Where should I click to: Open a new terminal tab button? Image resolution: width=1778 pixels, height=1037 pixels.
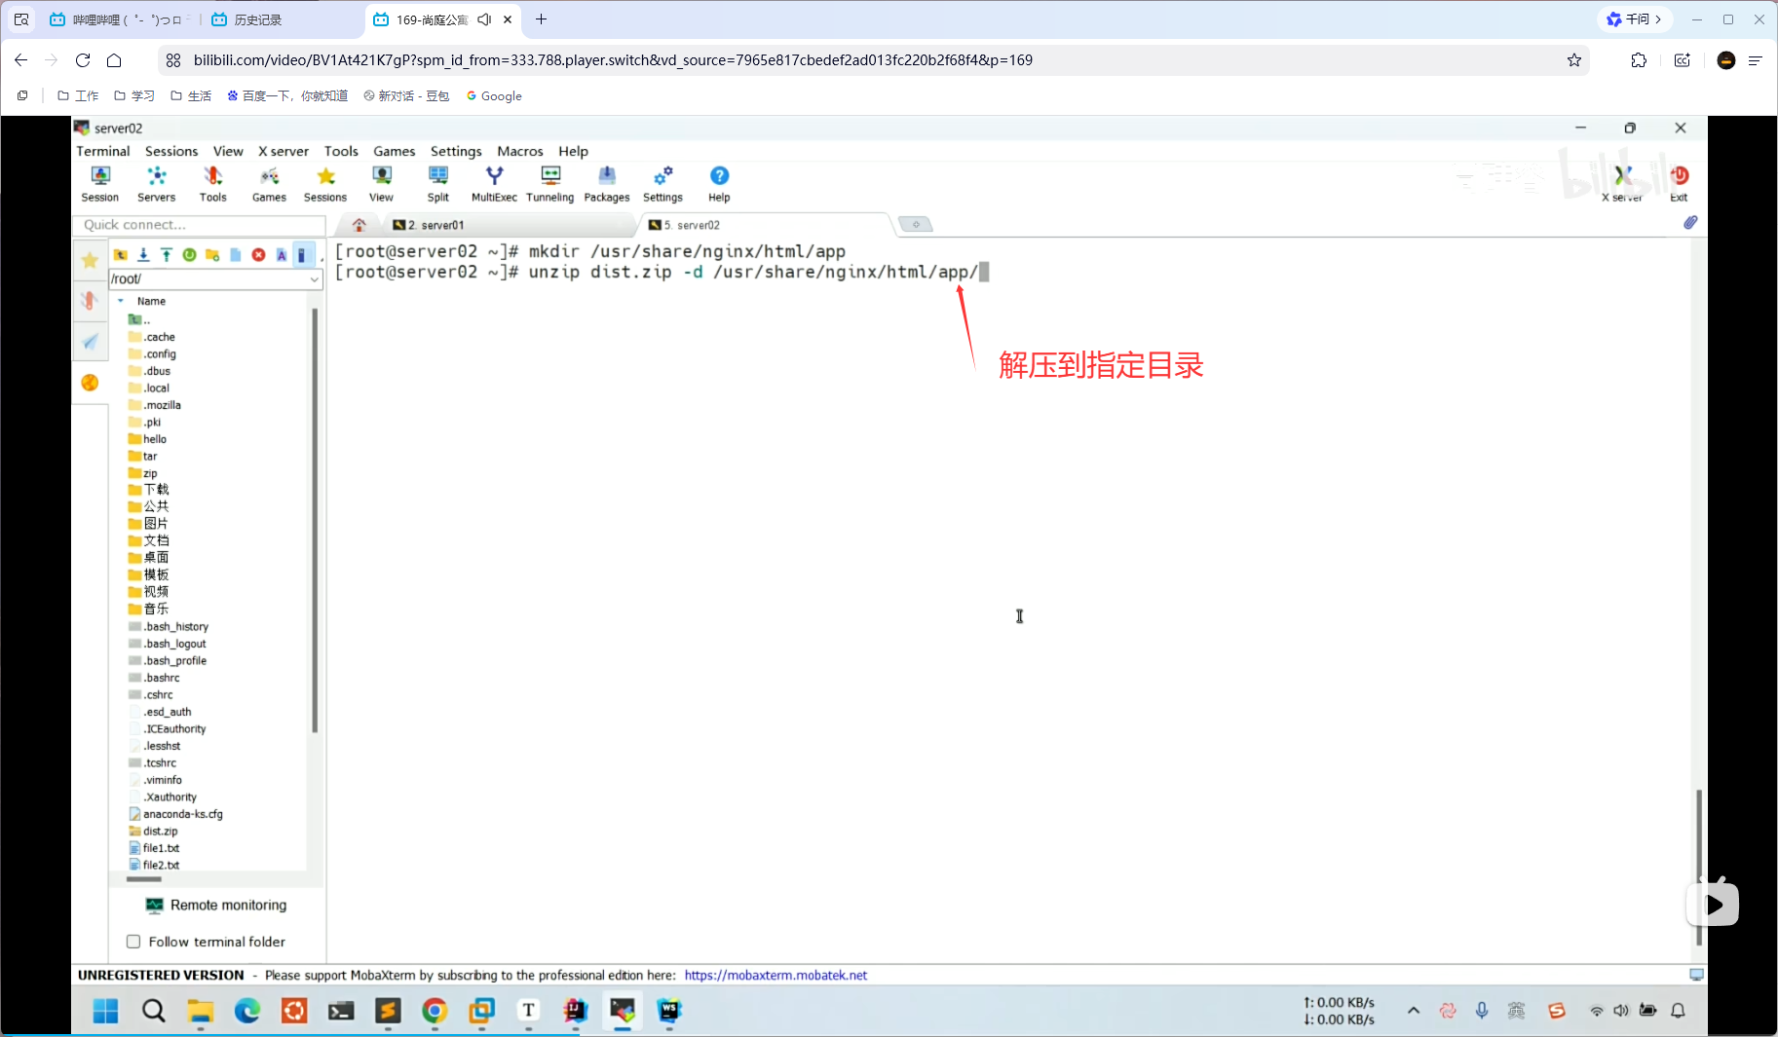pos(915,225)
